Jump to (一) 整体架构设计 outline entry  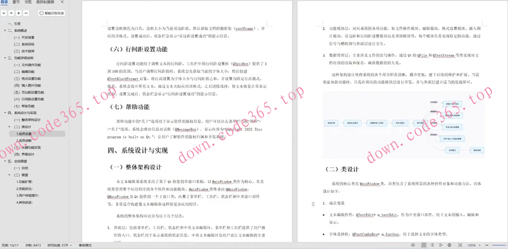tap(27, 119)
